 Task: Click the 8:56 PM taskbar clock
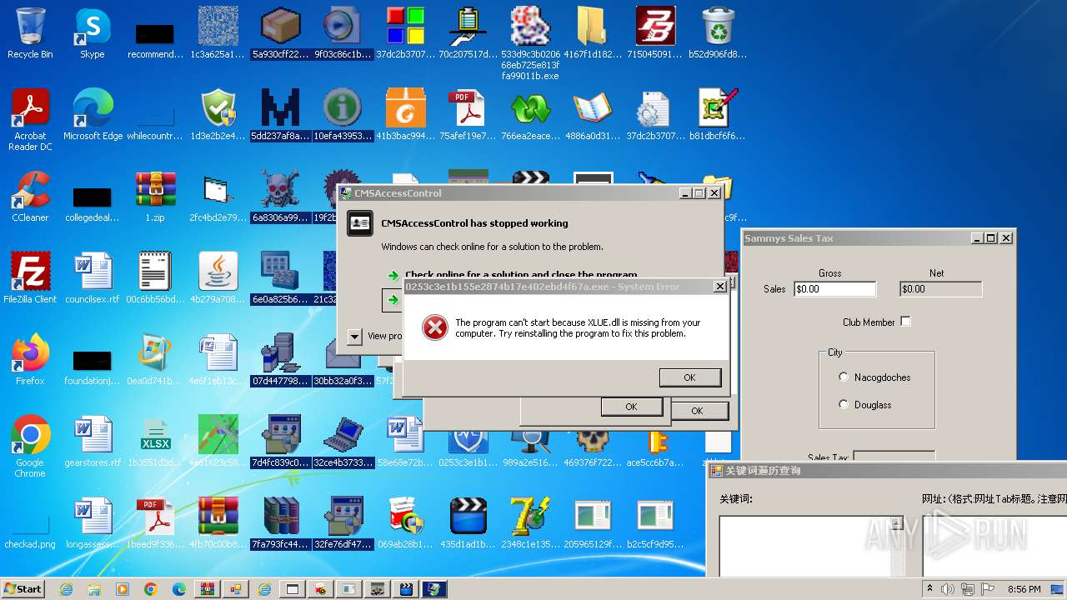tap(1024, 589)
